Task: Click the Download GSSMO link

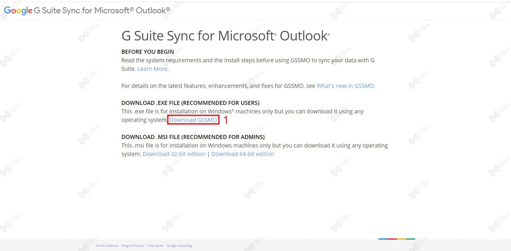Action: coord(193,120)
